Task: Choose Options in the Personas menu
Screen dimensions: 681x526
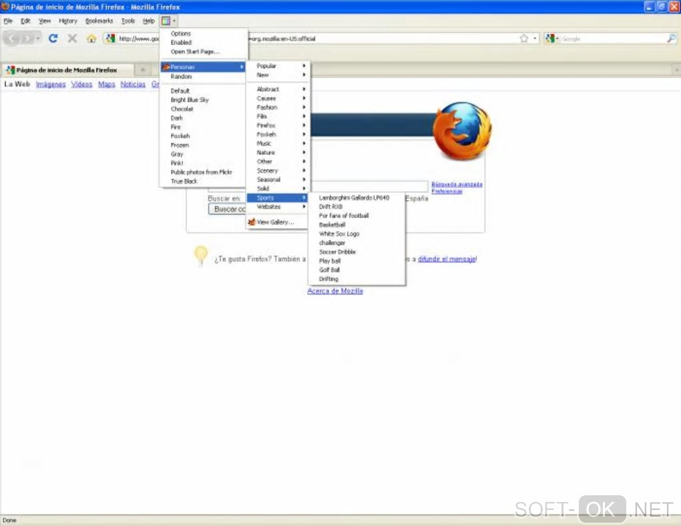Action: tap(204, 33)
